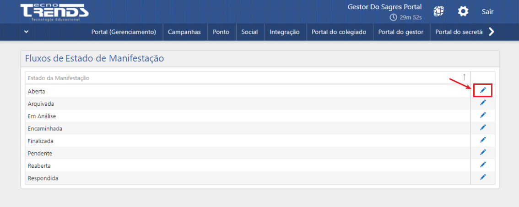Edit the Aberta state flow
This screenshot has height=207, width=519.
483,90
